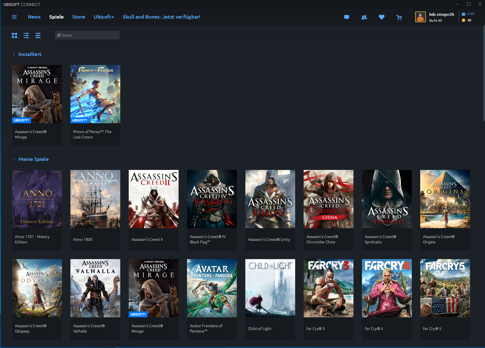
Task: Switch to compact list view
Action: coord(38,35)
